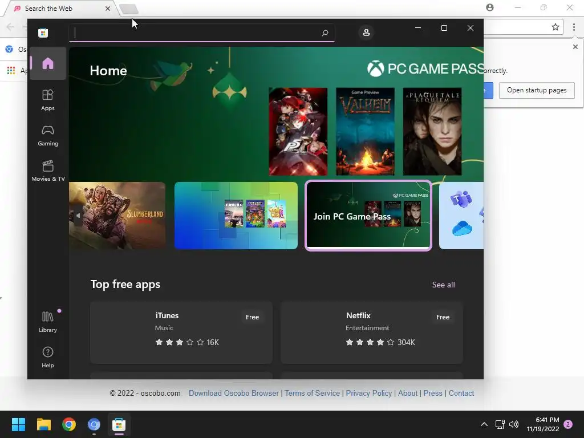The height and width of the screenshot is (438, 584).
Task: Click Microsoft Store taskbar icon
Action: click(119, 424)
